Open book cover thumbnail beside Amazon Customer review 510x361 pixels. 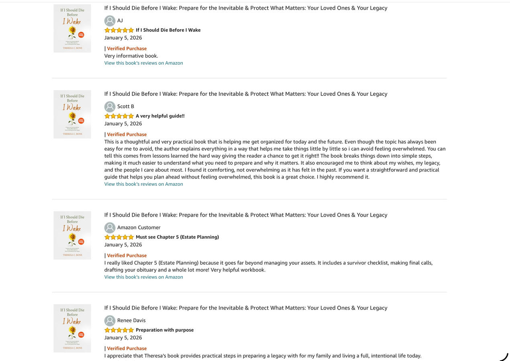pyautogui.click(x=72, y=235)
